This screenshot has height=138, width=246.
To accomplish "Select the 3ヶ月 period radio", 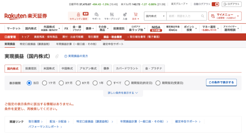I will coord(61,83).
